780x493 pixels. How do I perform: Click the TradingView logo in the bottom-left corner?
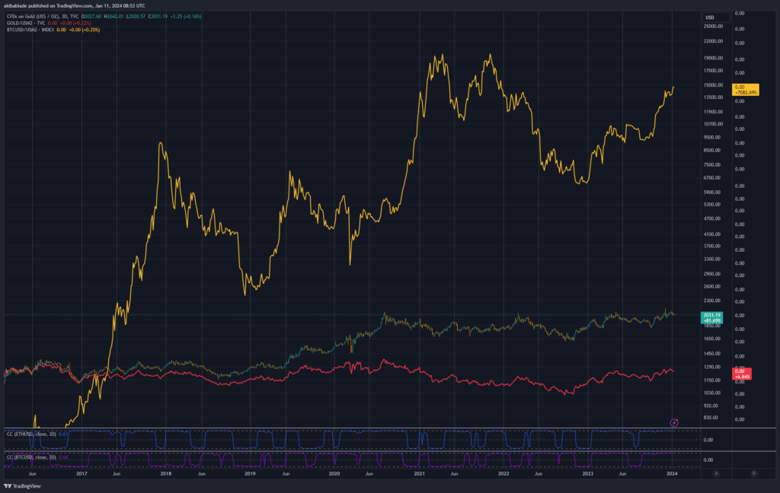click(x=23, y=485)
